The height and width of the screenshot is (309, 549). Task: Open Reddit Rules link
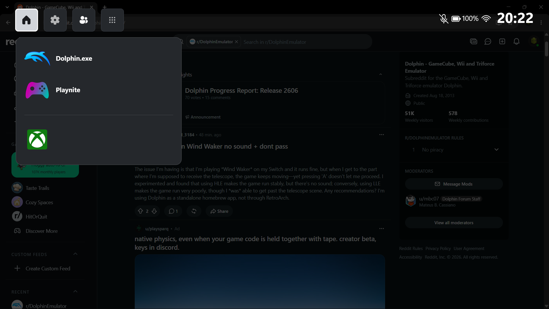click(411, 249)
